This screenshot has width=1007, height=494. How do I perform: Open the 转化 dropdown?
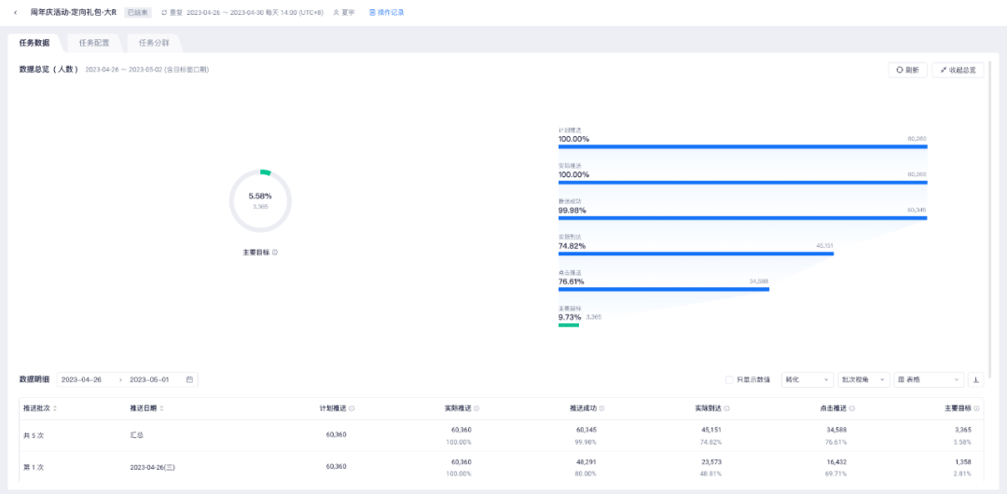tap(807, 379)
